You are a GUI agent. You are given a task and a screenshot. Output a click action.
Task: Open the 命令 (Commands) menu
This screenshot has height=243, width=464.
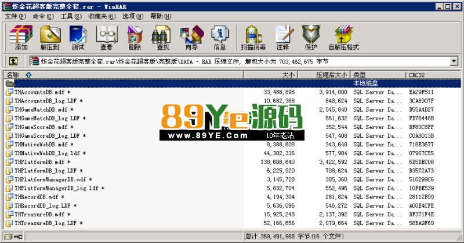click(43, 16)
